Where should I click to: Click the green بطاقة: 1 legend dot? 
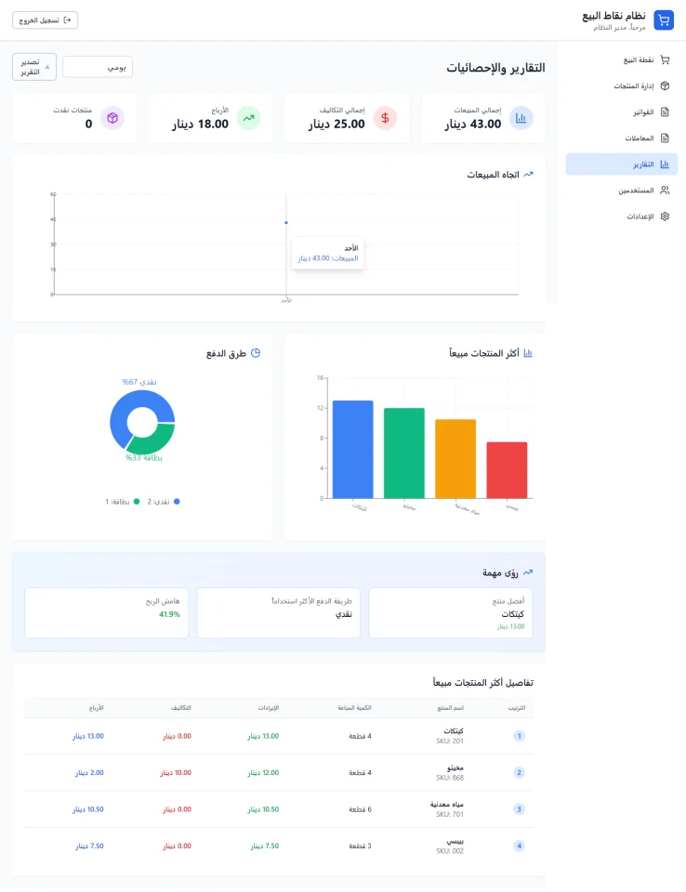[137, 502]
